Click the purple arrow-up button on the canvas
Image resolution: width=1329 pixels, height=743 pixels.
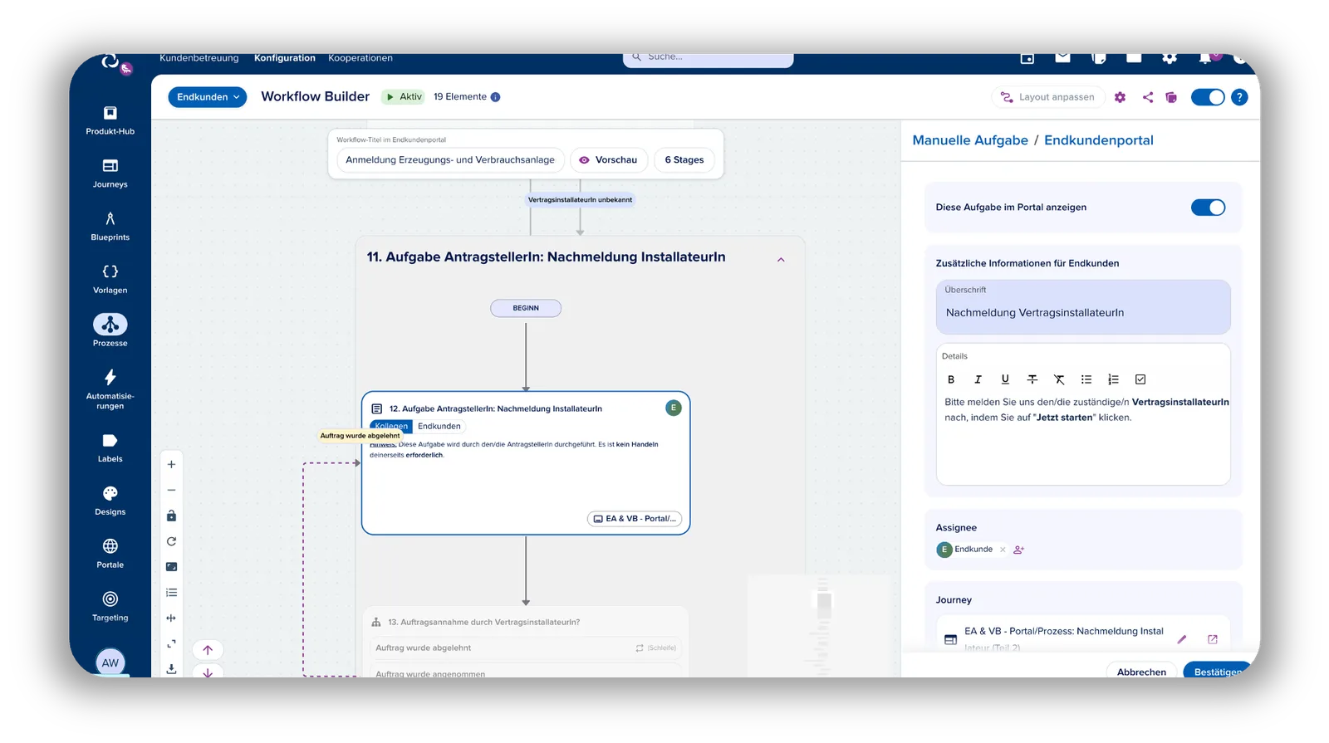[208, 650]
